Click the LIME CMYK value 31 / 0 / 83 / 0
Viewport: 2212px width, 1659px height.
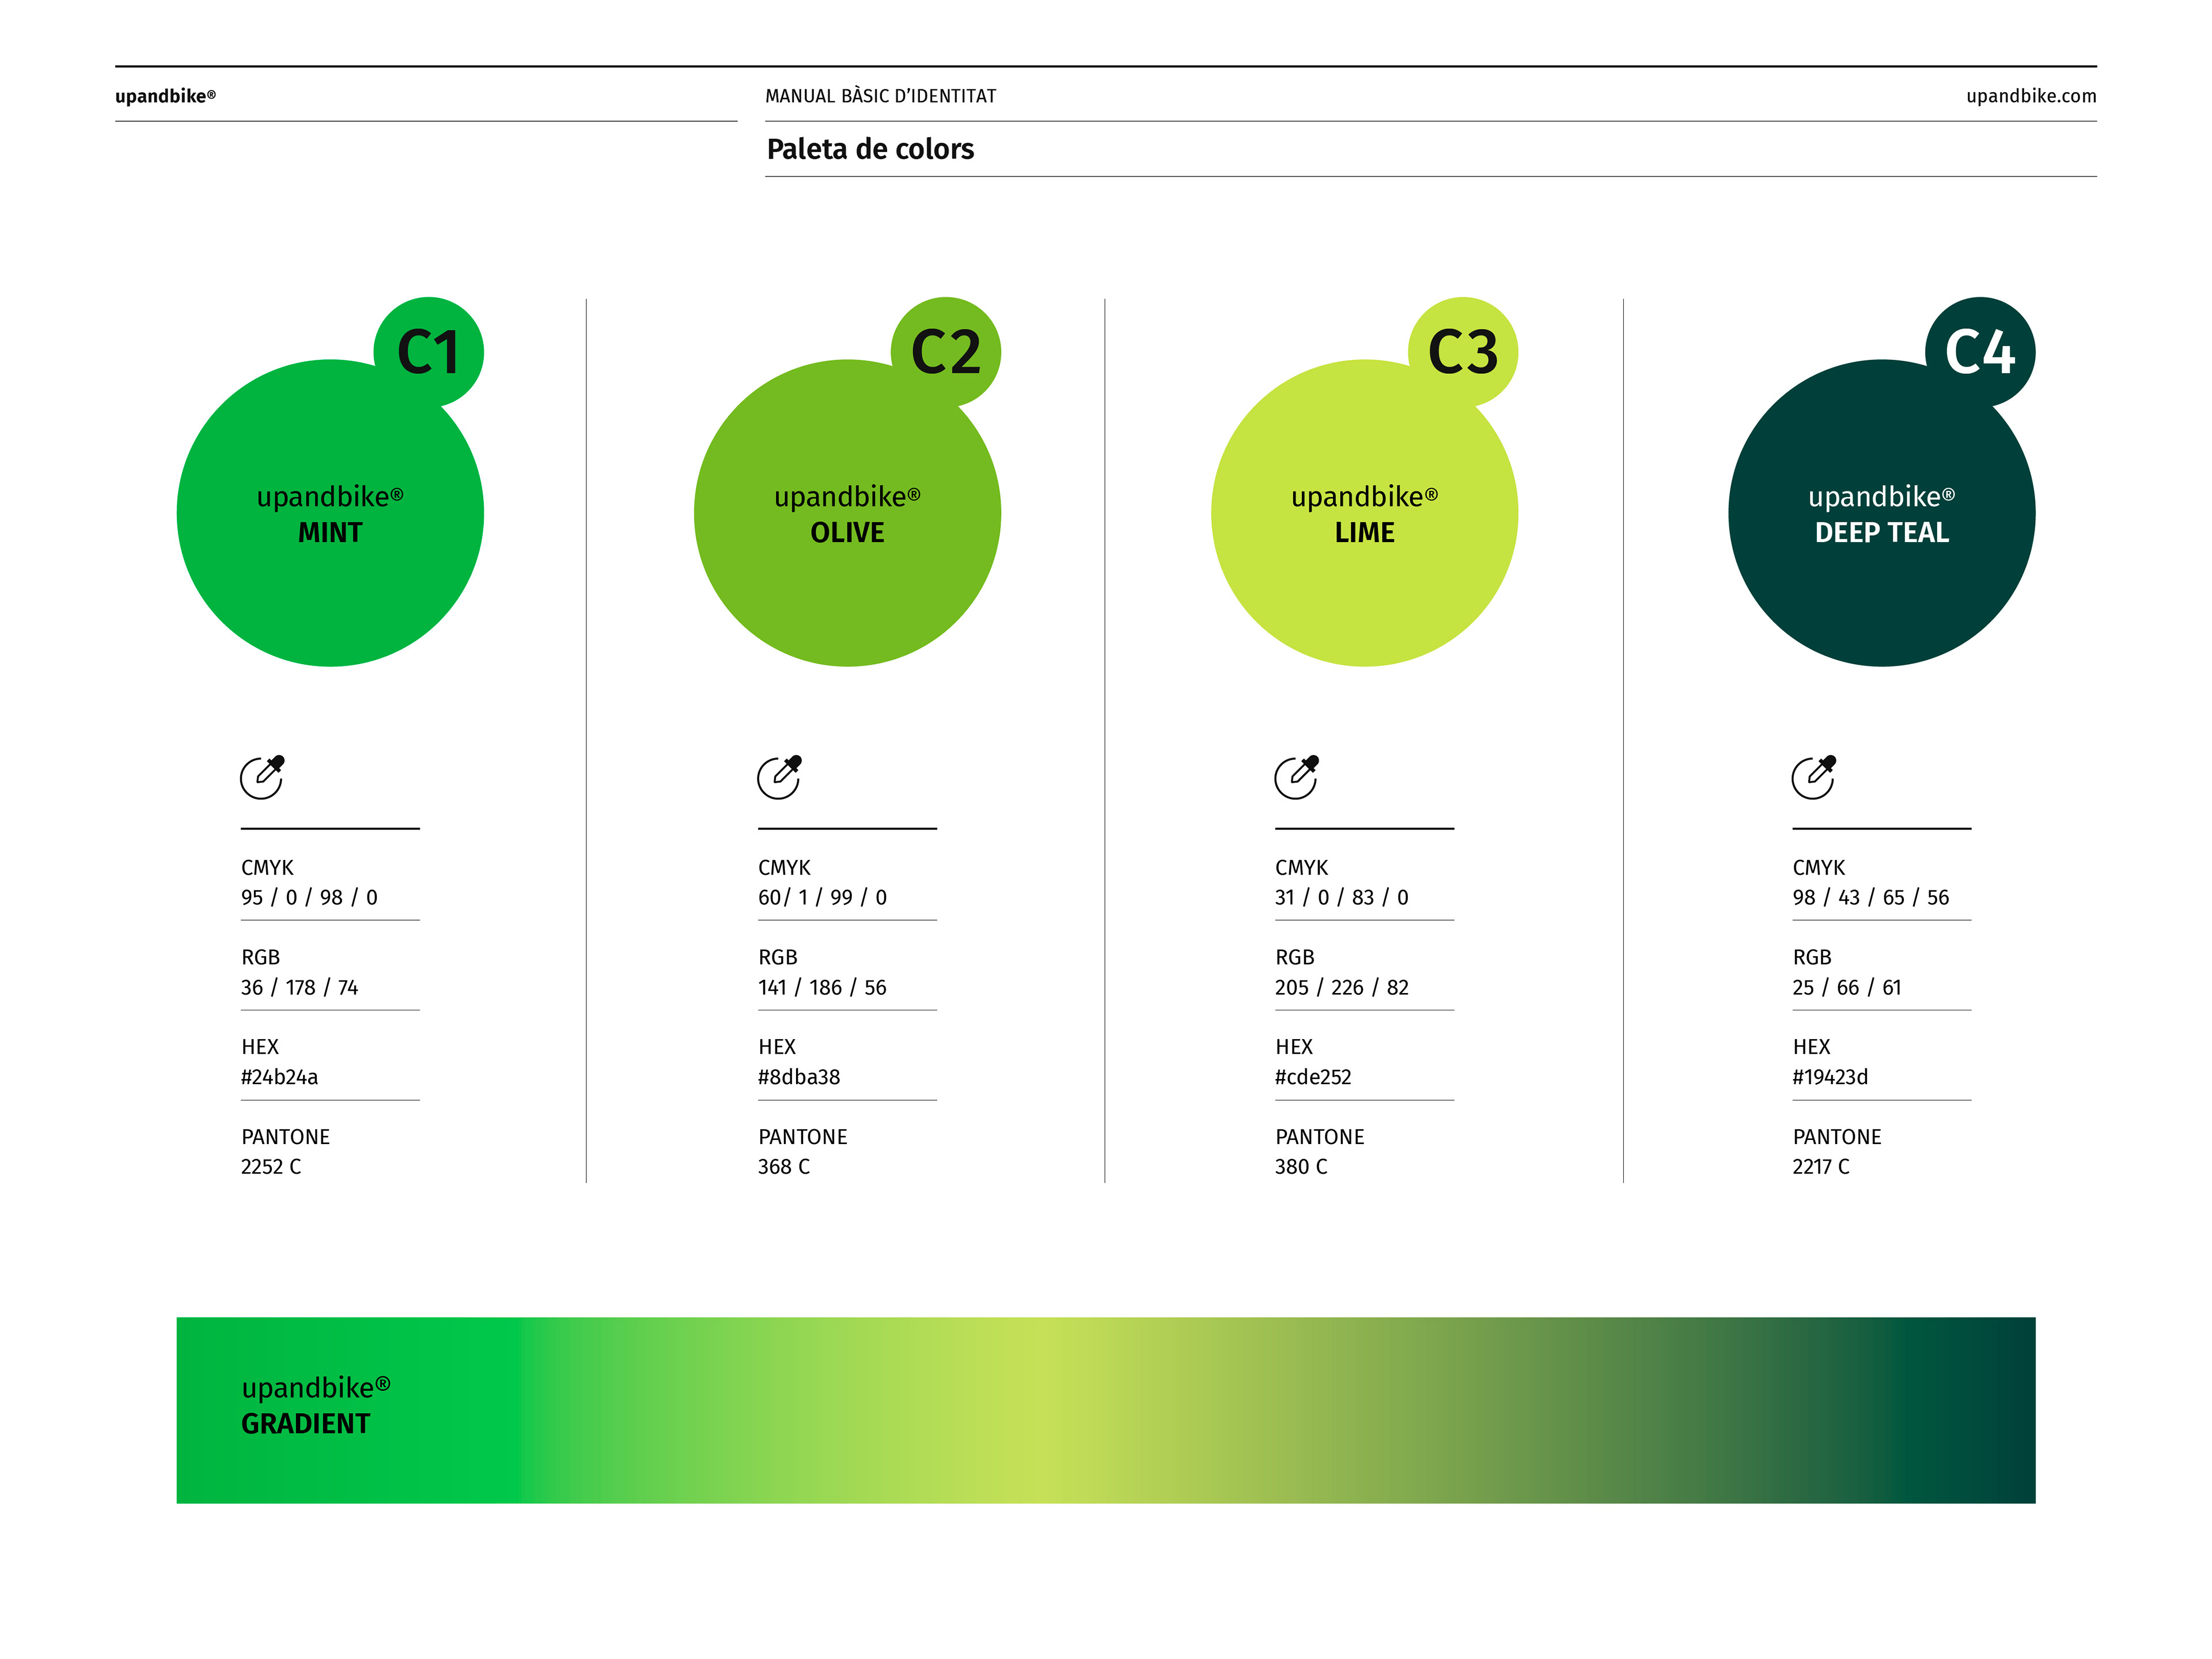[x=1341, y=897]
